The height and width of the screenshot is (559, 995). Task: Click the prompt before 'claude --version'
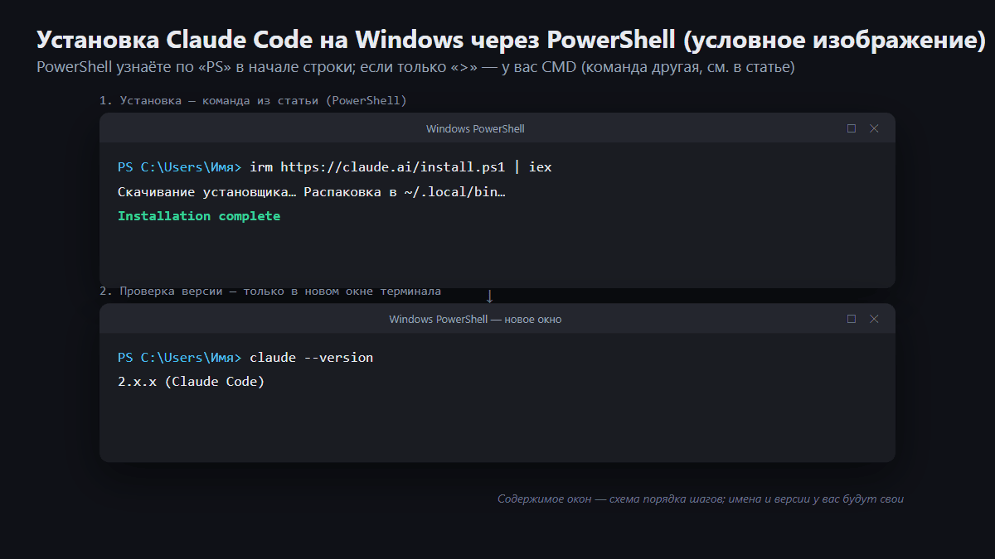coord(180,358)
